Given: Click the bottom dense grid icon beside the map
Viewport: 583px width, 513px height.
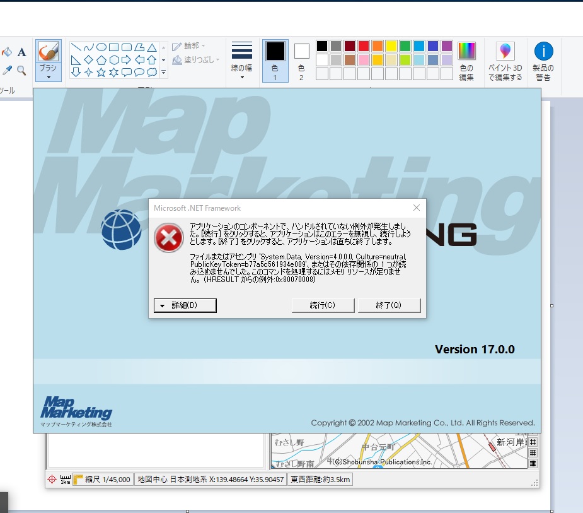Looking at the screenshot, I should coord(533,464).
